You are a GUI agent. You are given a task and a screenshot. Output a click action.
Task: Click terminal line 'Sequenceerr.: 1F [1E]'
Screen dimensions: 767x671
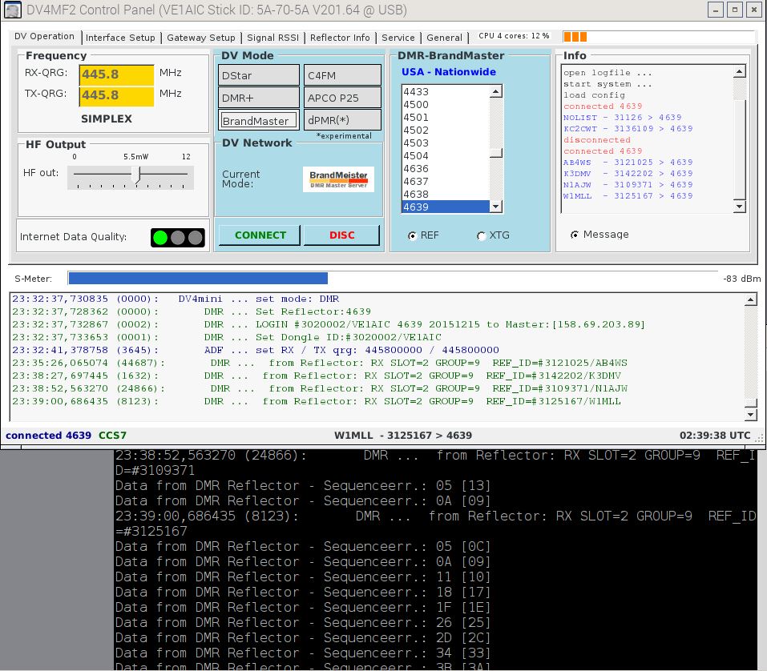click(x=302, y=608)
